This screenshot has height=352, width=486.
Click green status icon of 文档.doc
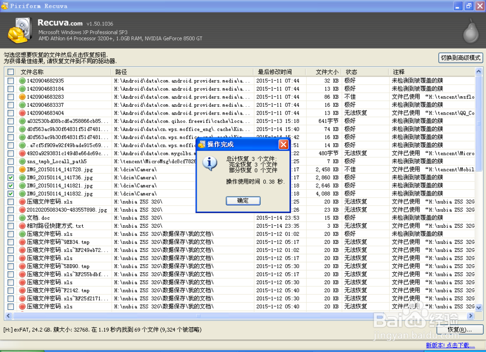point(22,218)
